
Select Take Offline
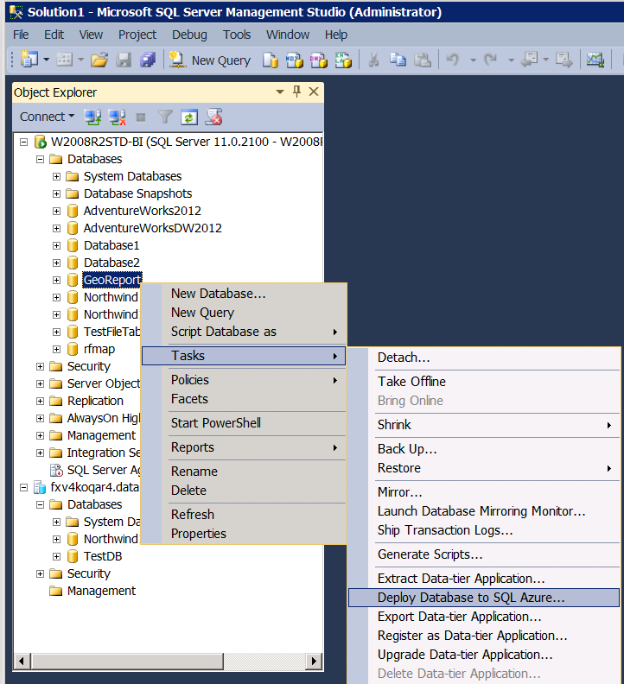click(x=484, y=382)
